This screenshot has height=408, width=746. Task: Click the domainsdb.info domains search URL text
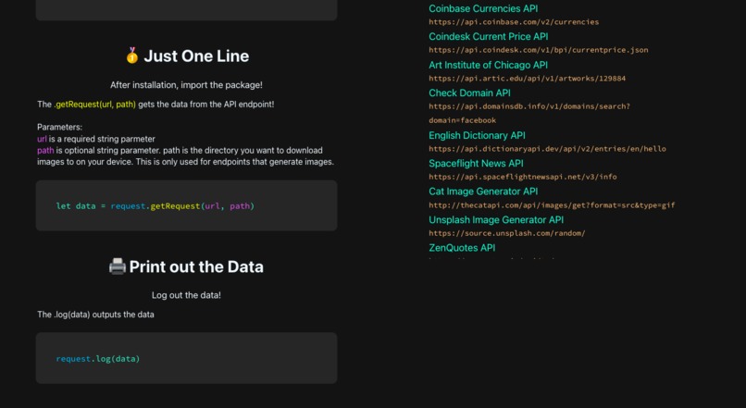(529, 113)
